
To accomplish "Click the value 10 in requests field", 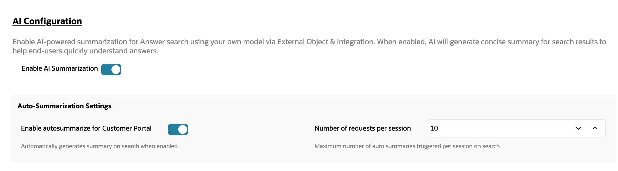I will coord(434,128).
